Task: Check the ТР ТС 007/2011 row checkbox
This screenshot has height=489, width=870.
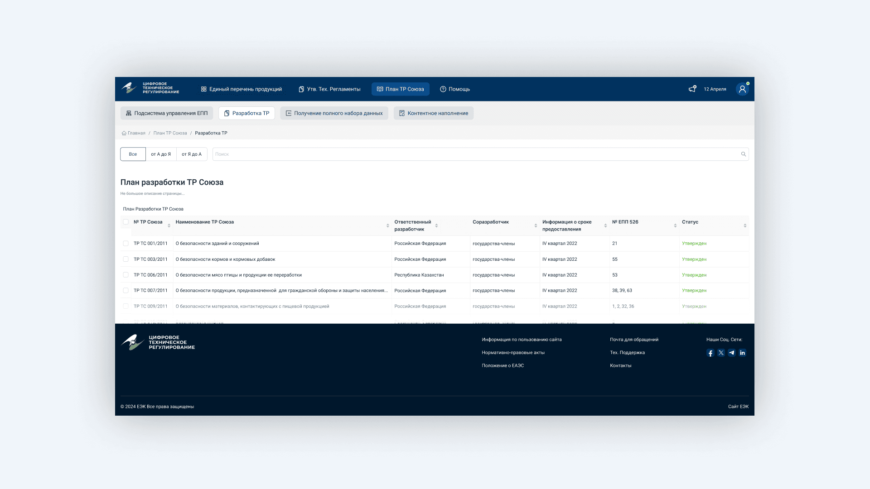Action: pyautogui.click(x=126, y=291)
